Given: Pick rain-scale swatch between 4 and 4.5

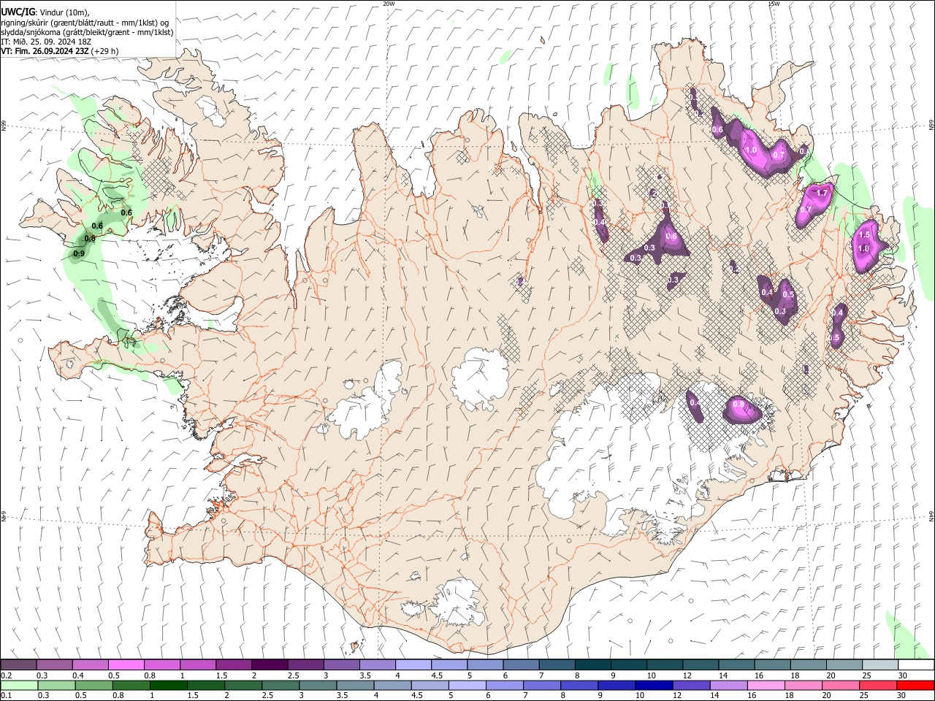Looking at the screenshot, I should coord(392,686).
